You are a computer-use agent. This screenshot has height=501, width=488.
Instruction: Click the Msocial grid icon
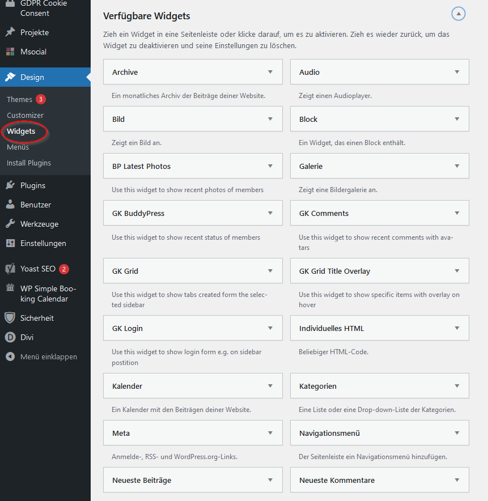(10, 52)
